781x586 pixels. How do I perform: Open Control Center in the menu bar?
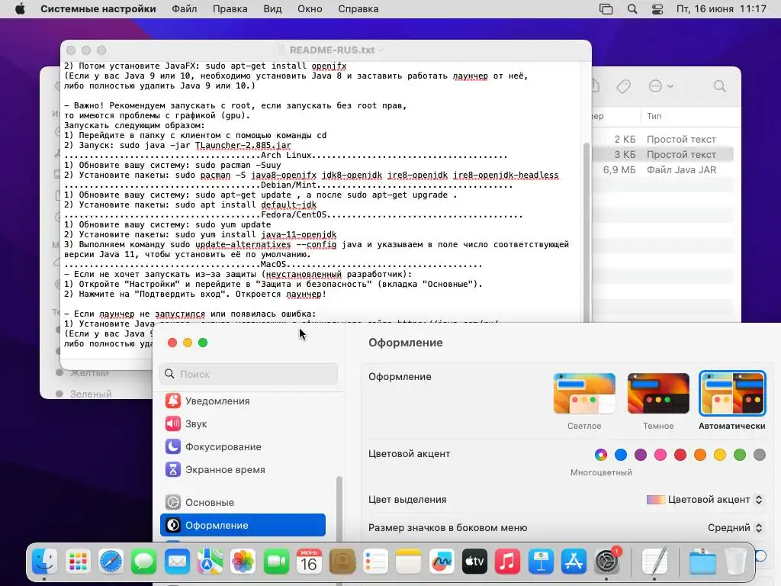click(x=657, y=9)
